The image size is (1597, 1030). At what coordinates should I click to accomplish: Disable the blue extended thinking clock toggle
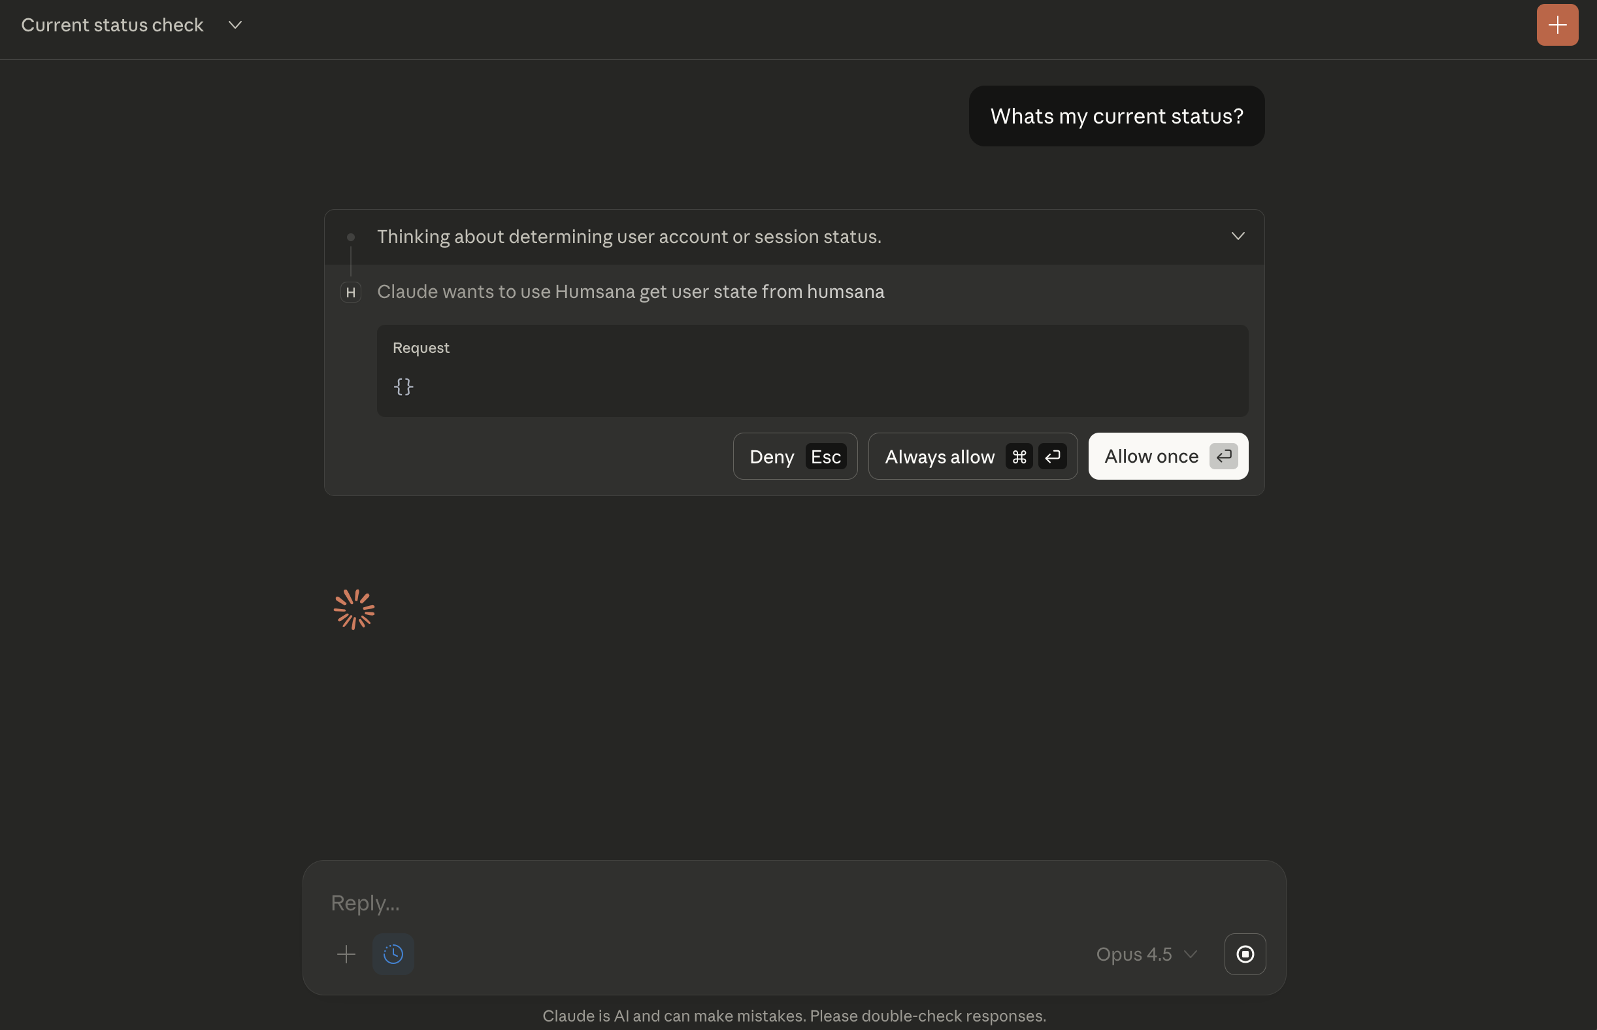[x=393, y=954]
